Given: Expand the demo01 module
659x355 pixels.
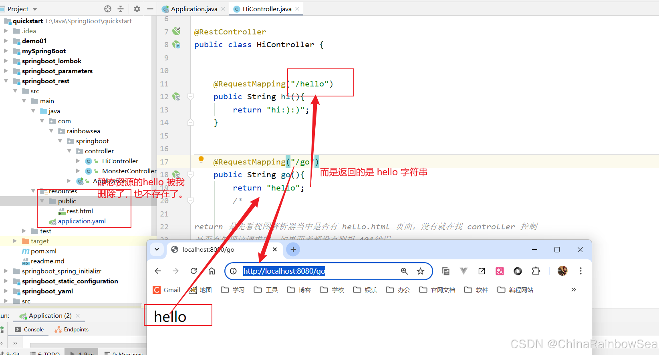Looking at the screenshot, I should 6,41.
